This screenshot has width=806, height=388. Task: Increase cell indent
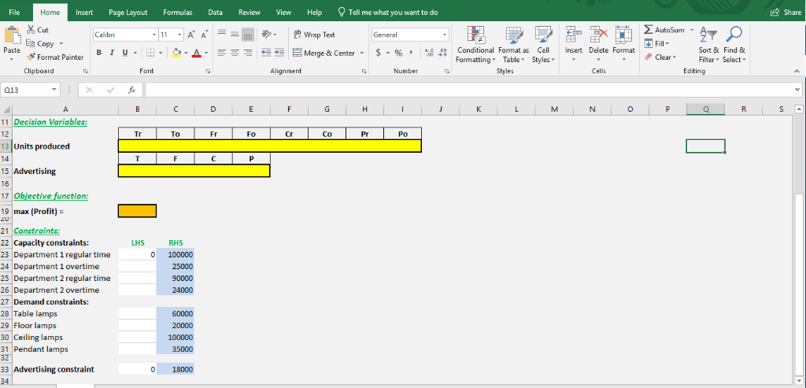(279, 53)
